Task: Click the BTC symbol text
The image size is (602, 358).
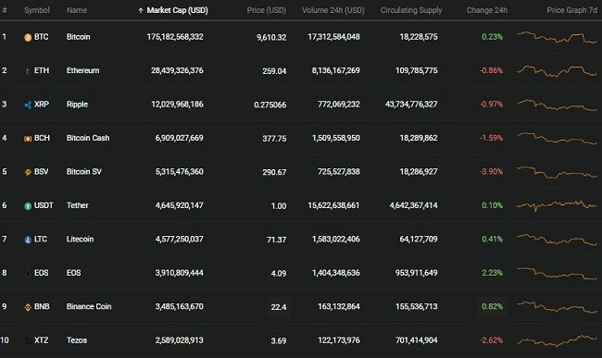Action: [x=42, y=37]
